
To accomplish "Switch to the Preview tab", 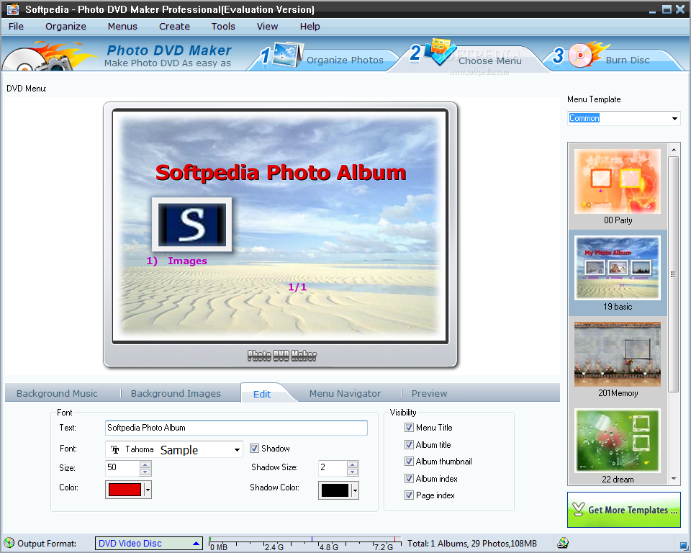I will pyautogui.click(x=429, y=393).
